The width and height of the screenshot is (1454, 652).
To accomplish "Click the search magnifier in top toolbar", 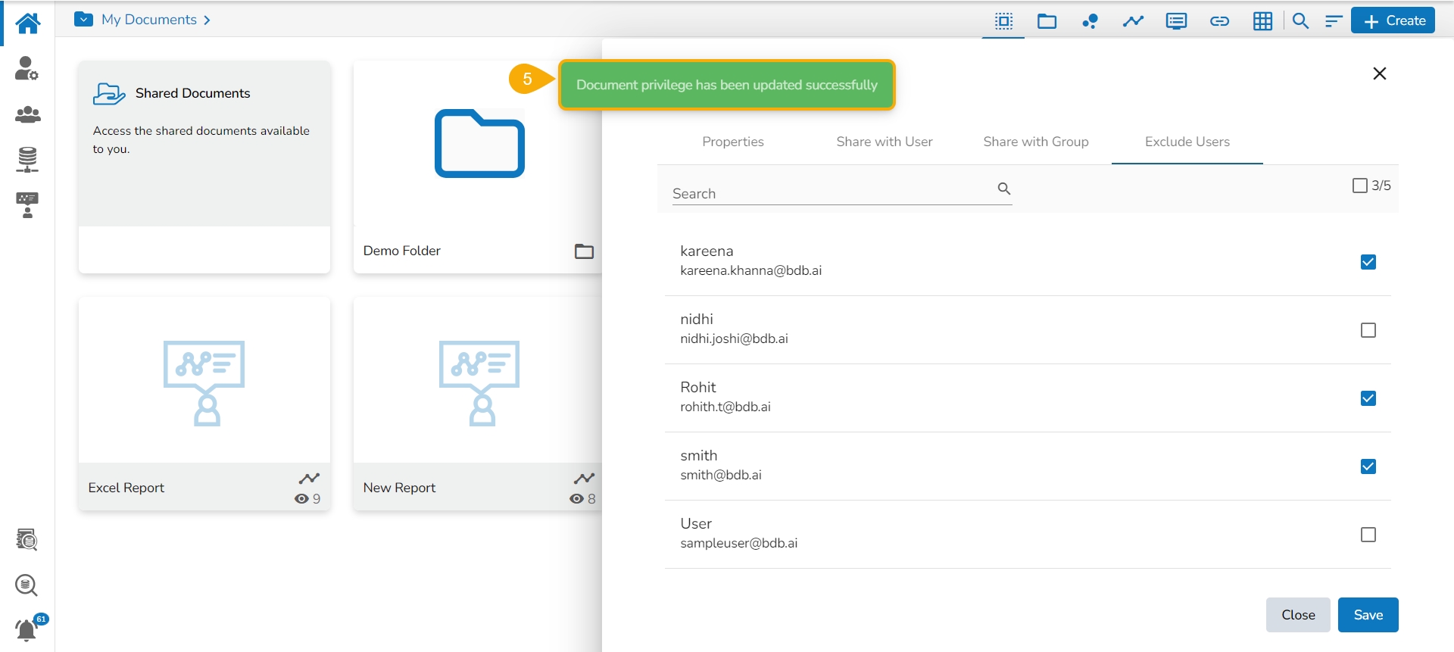I will point(1300,21).
